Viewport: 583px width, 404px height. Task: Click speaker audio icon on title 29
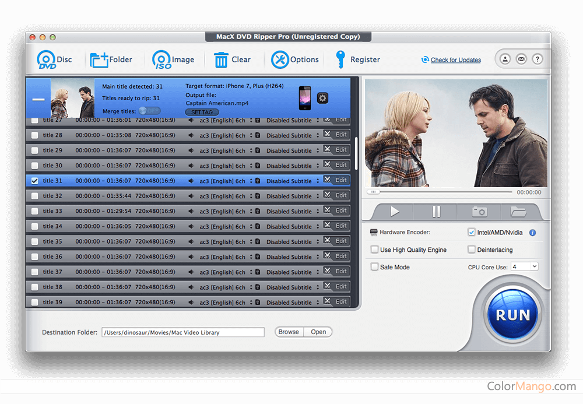(191, 150)
